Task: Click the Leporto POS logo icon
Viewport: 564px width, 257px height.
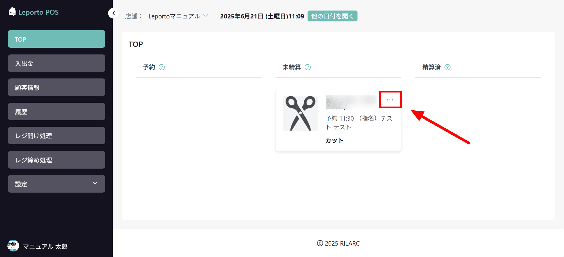Action: pyautogui.click(x=12, y=12)
